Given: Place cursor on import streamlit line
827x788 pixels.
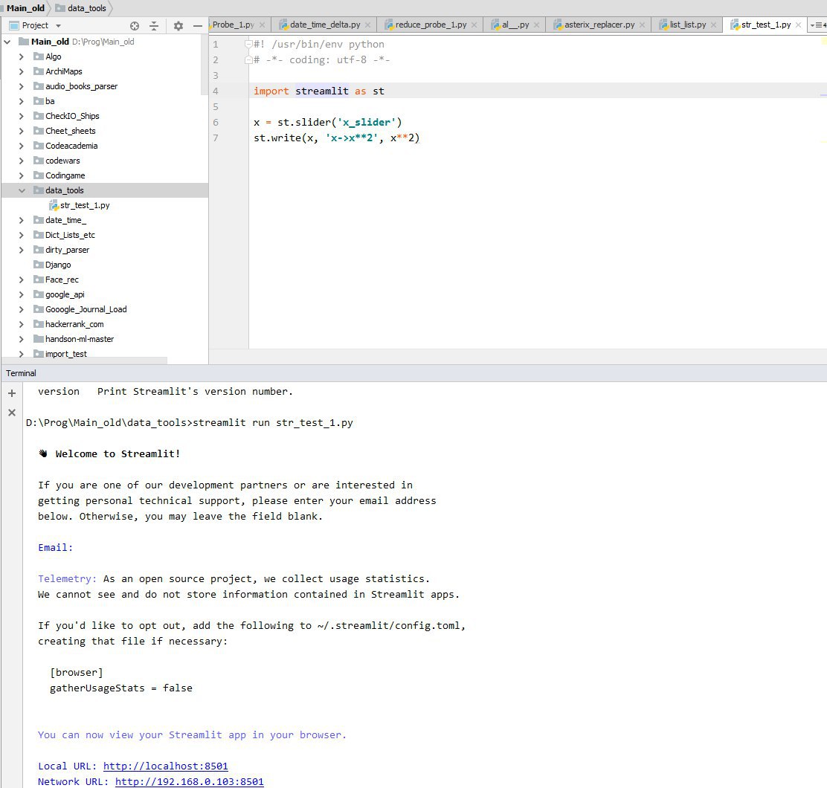Looking at the screenshot, I should 318,91.
